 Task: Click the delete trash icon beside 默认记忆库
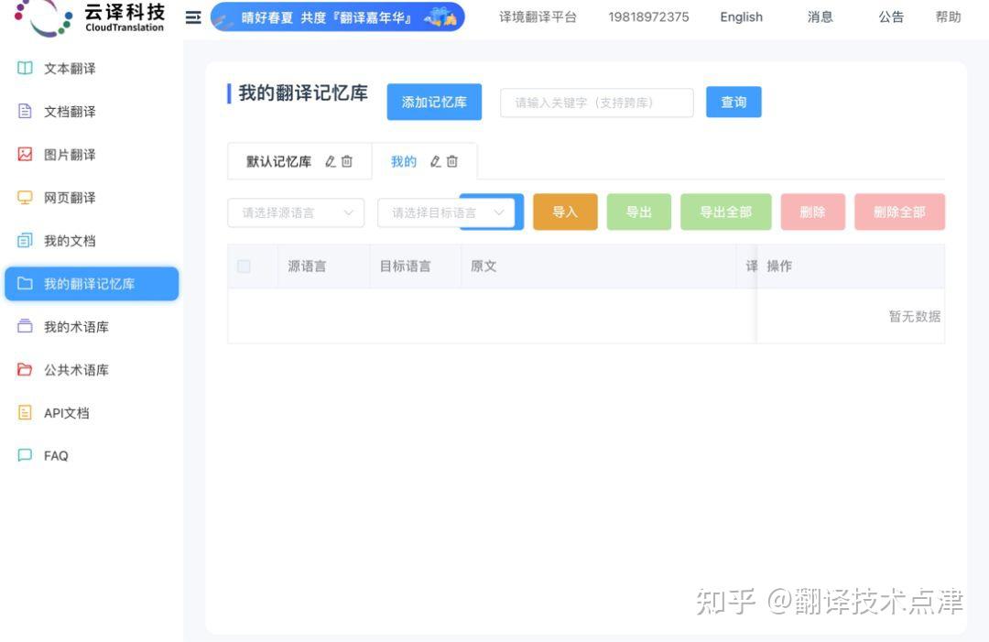point(346,161)
